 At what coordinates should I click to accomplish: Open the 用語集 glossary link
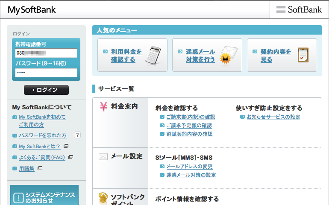coord(26,169)
